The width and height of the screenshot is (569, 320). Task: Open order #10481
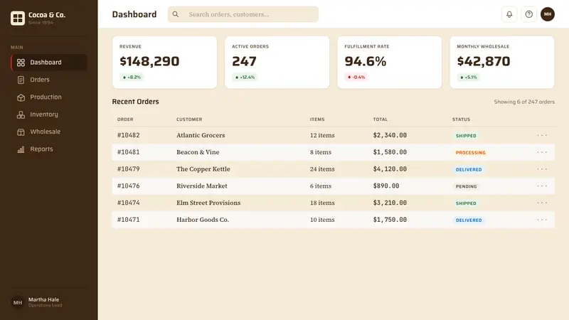[129, 152]
